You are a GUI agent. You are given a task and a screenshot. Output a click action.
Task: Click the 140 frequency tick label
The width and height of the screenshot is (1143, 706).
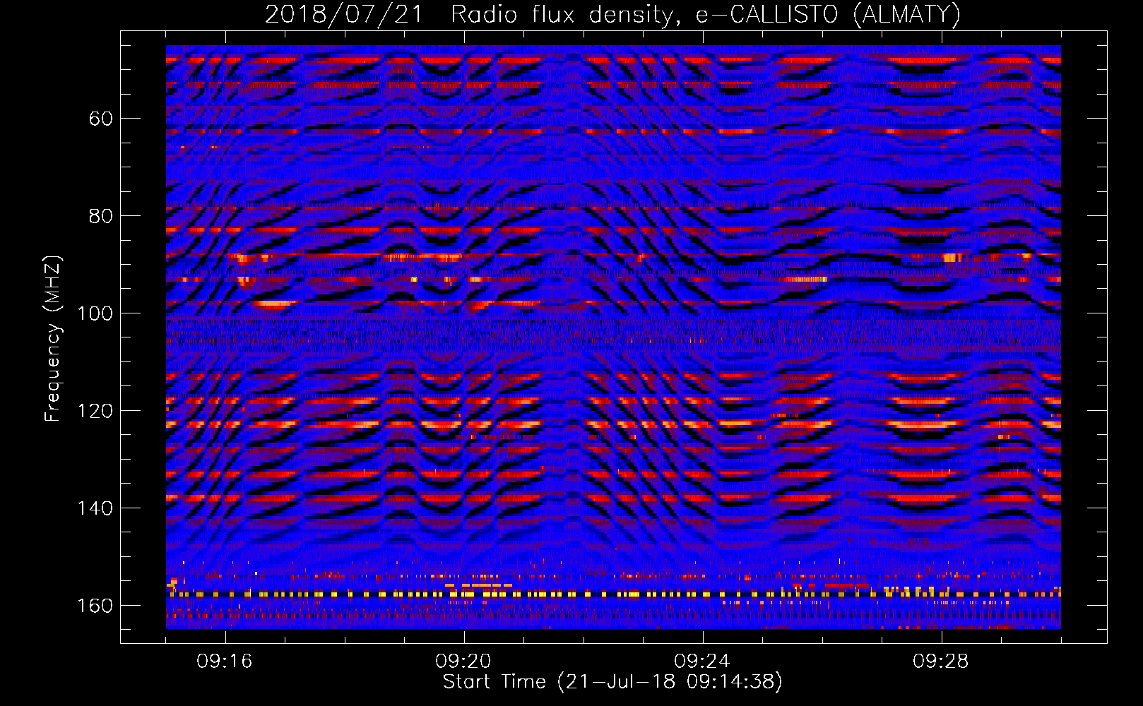tap(95, 508)
